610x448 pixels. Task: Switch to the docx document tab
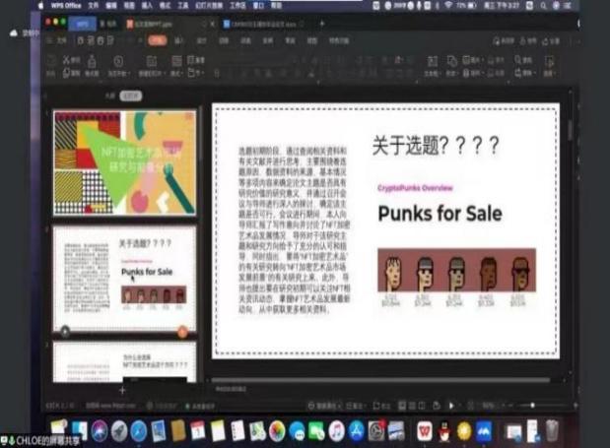pyautogui.click(x=264, y=24)
